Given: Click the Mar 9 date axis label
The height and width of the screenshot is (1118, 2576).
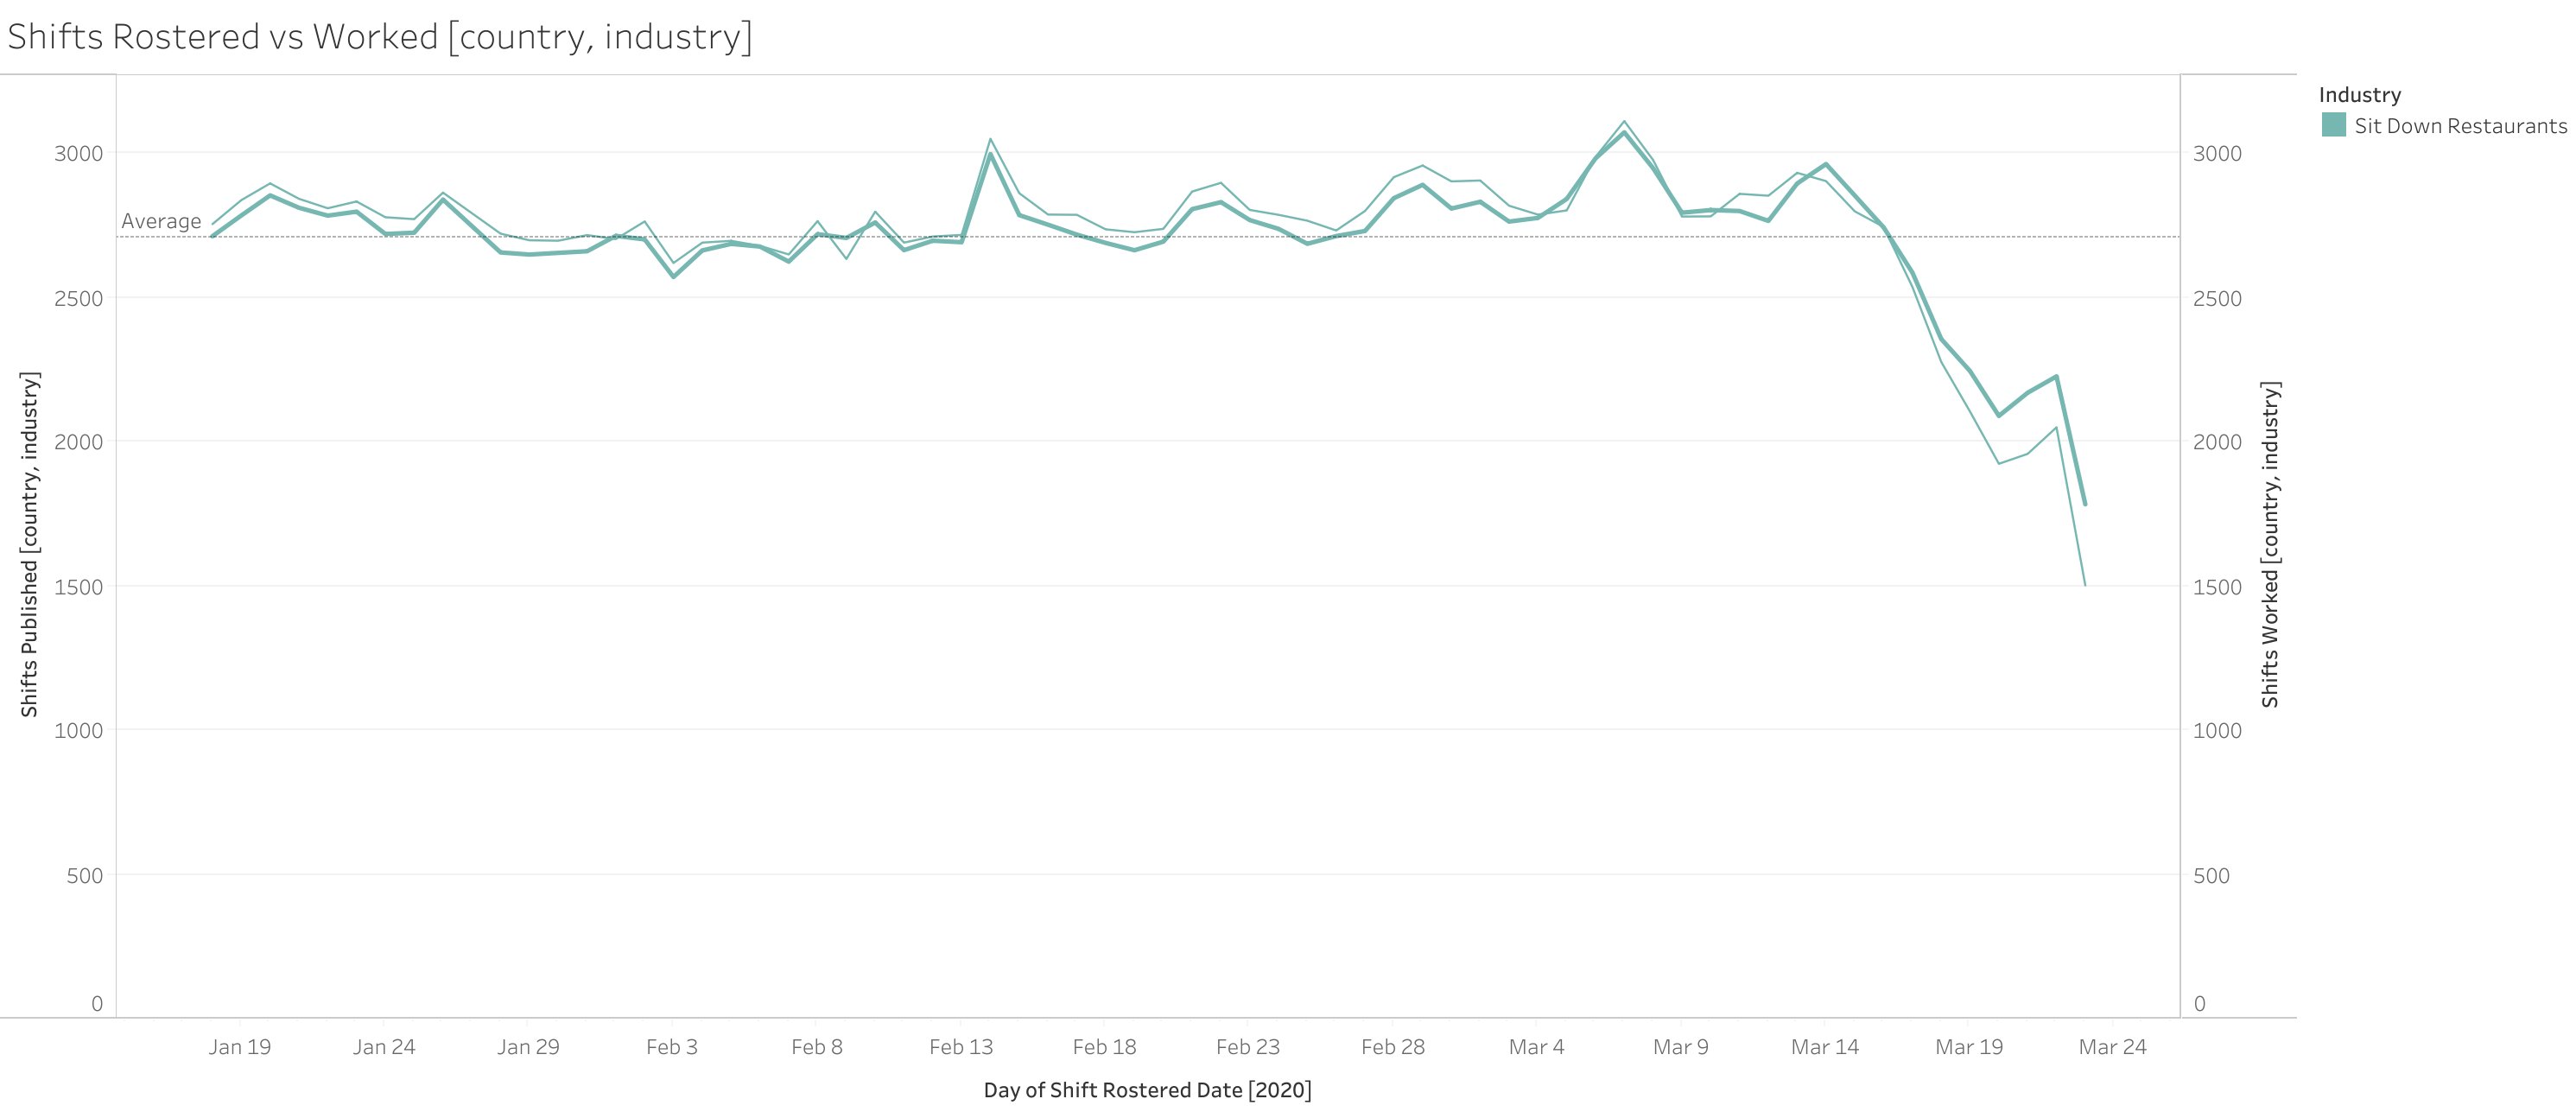Looking at the screenshot, I should click(1680, 1047).
